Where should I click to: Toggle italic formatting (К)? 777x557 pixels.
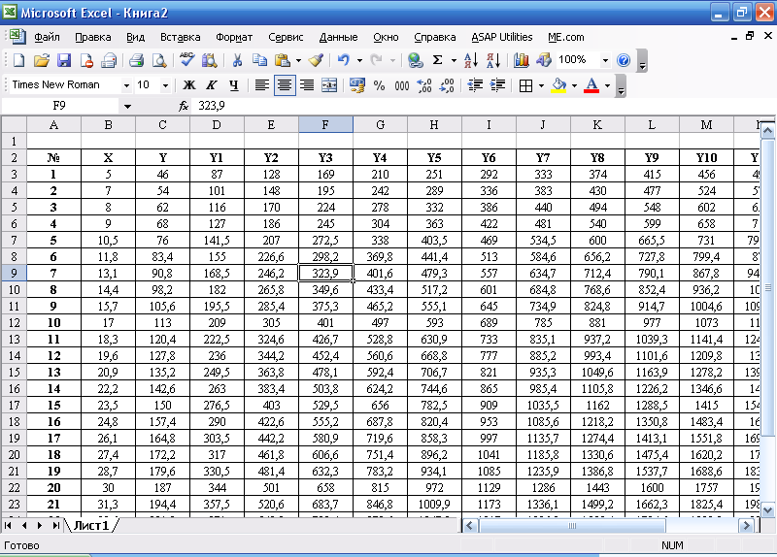click(x=211, y=85)
